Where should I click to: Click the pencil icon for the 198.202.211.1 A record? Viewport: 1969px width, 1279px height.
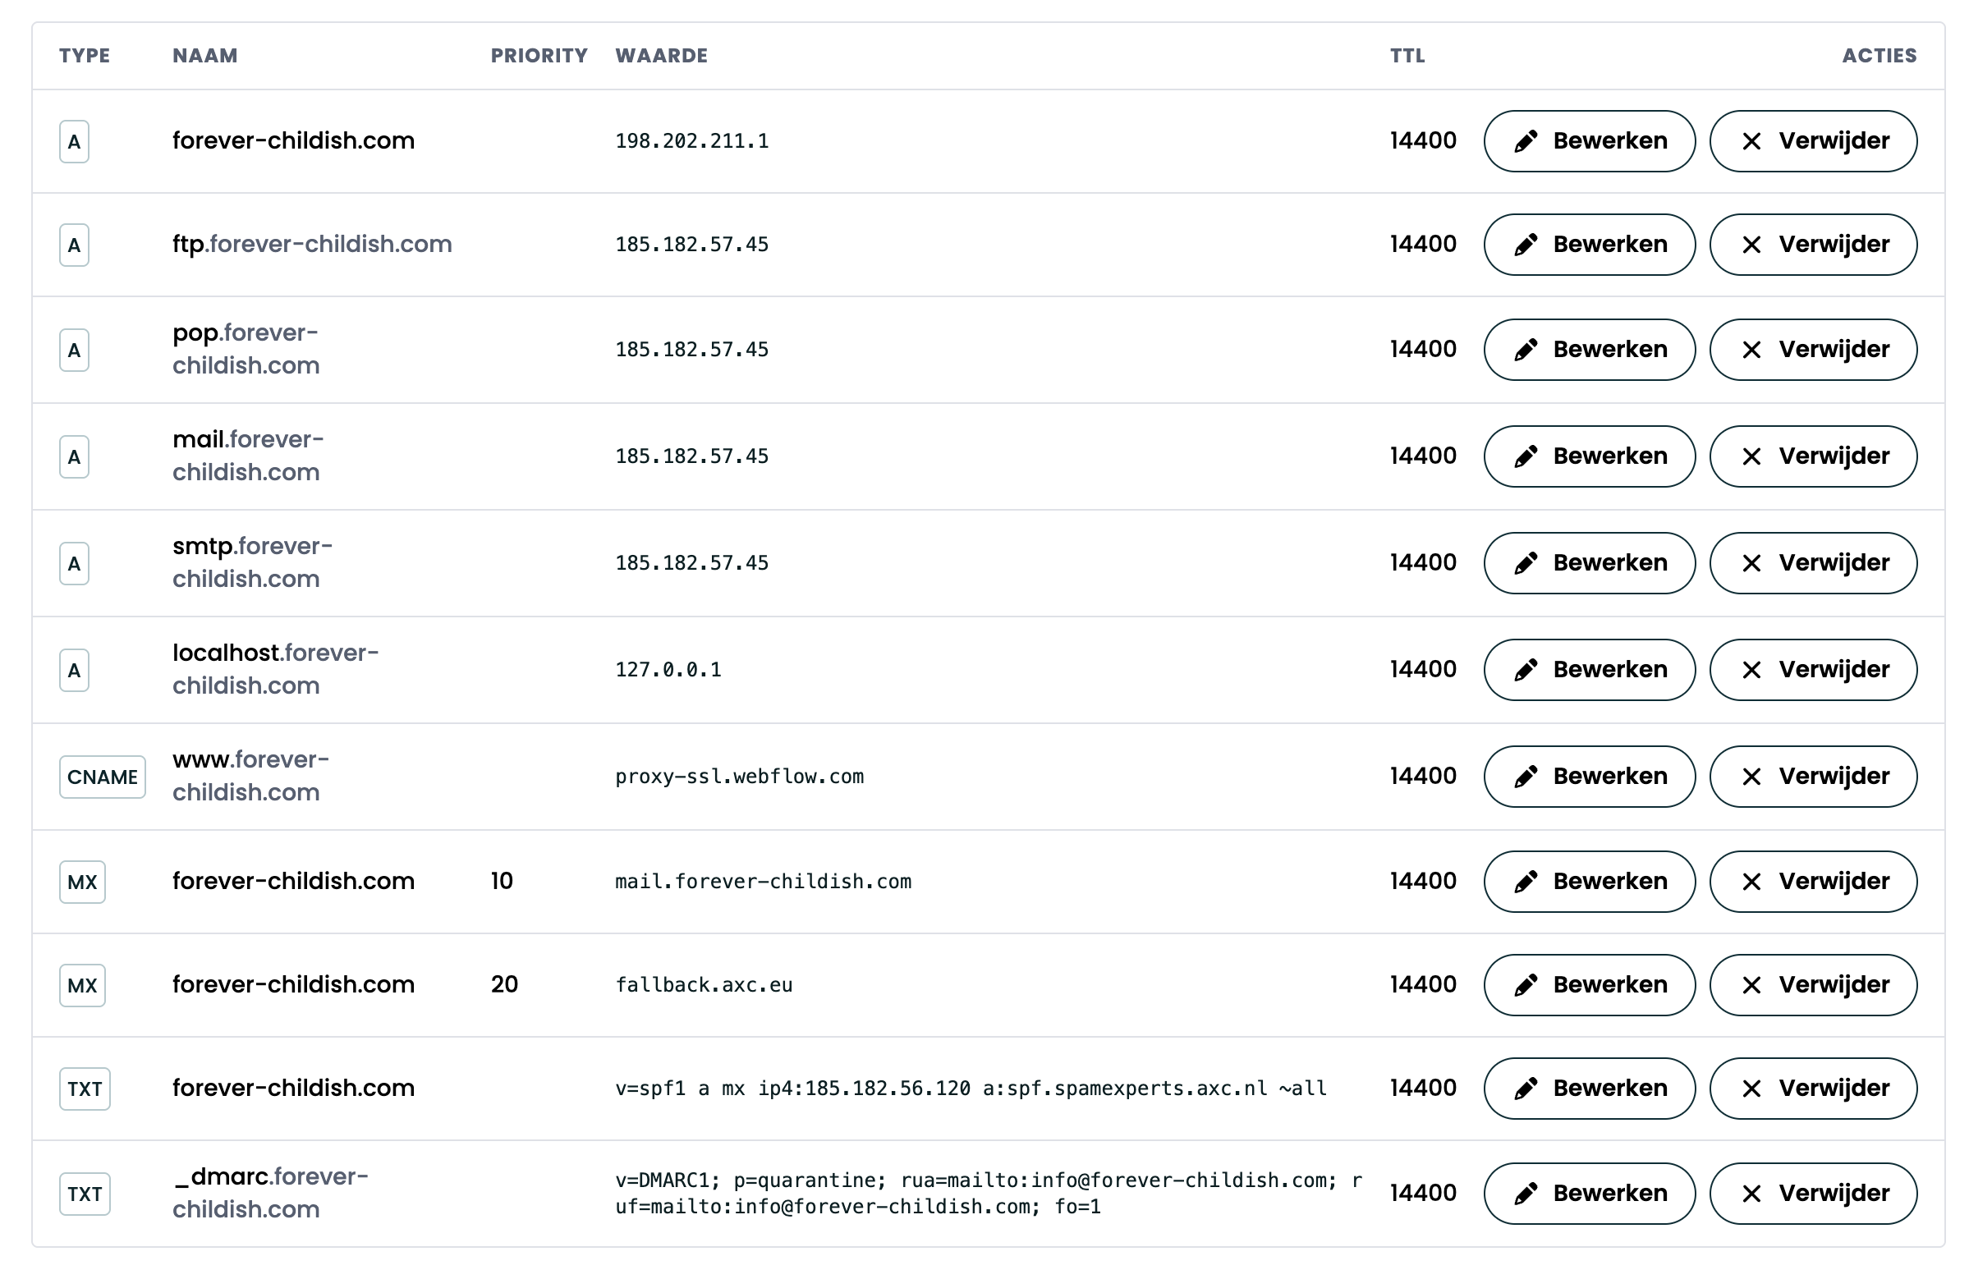coord(1526,141)
